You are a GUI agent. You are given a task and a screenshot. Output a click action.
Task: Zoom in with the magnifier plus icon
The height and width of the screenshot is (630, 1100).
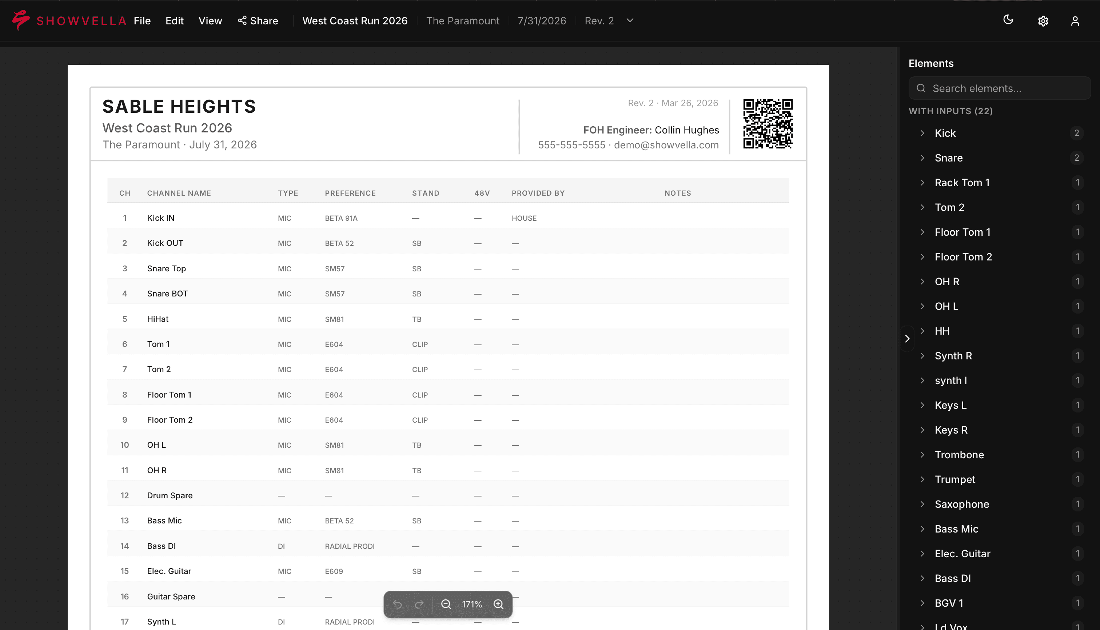tap(498, 604)
